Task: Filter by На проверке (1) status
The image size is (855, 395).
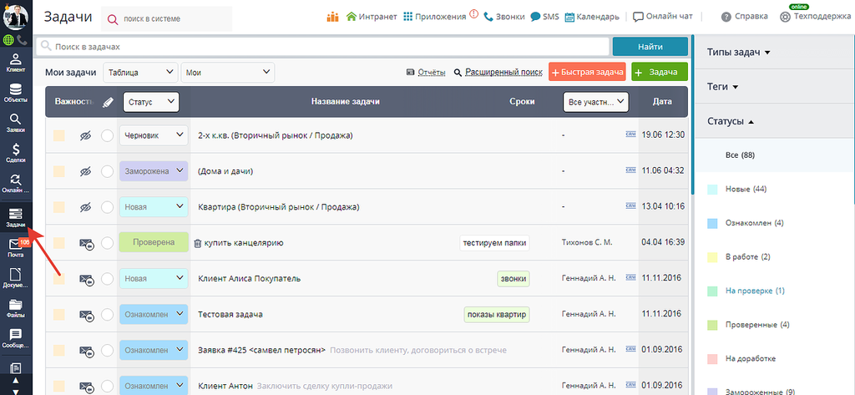Action: point(755,291)
